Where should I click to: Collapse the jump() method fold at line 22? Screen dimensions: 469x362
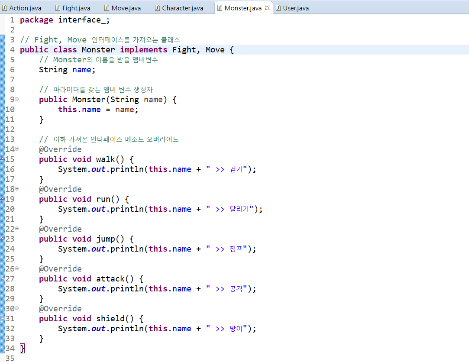17,228
